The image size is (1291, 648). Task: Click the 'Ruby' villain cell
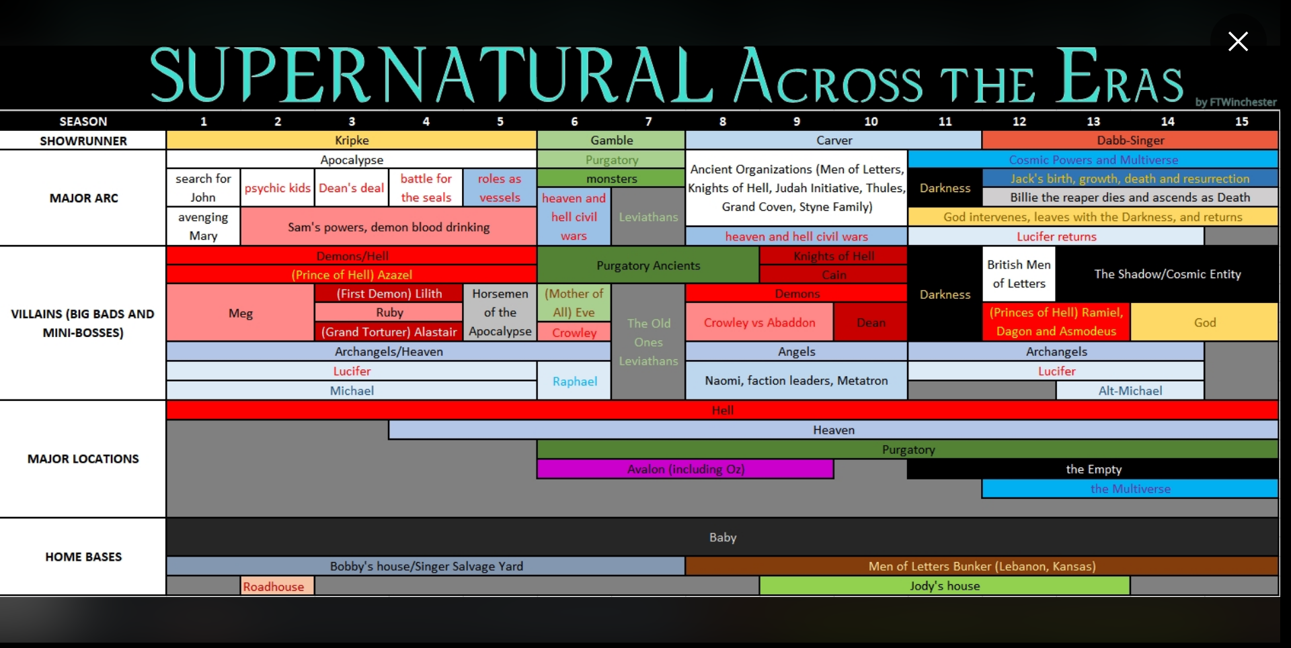click(x=389, y=312)
